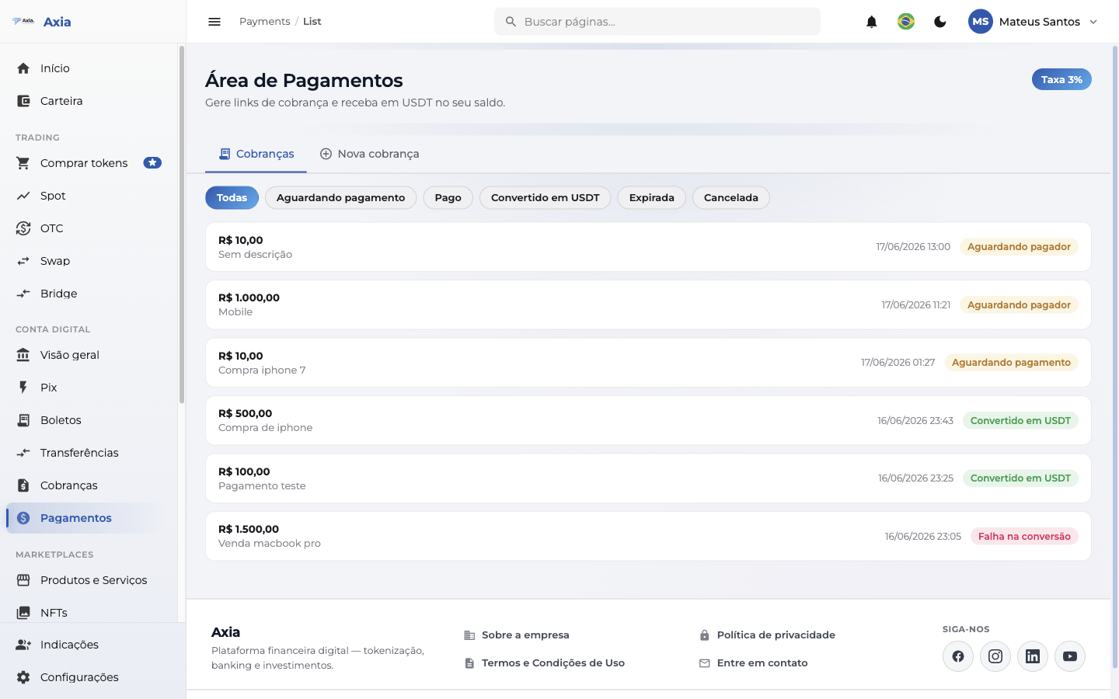The width and height of the screenshot is (1119, 699).
Task: Open the R$ 1.000,00 Mobile charge
Action: point(648,304)
